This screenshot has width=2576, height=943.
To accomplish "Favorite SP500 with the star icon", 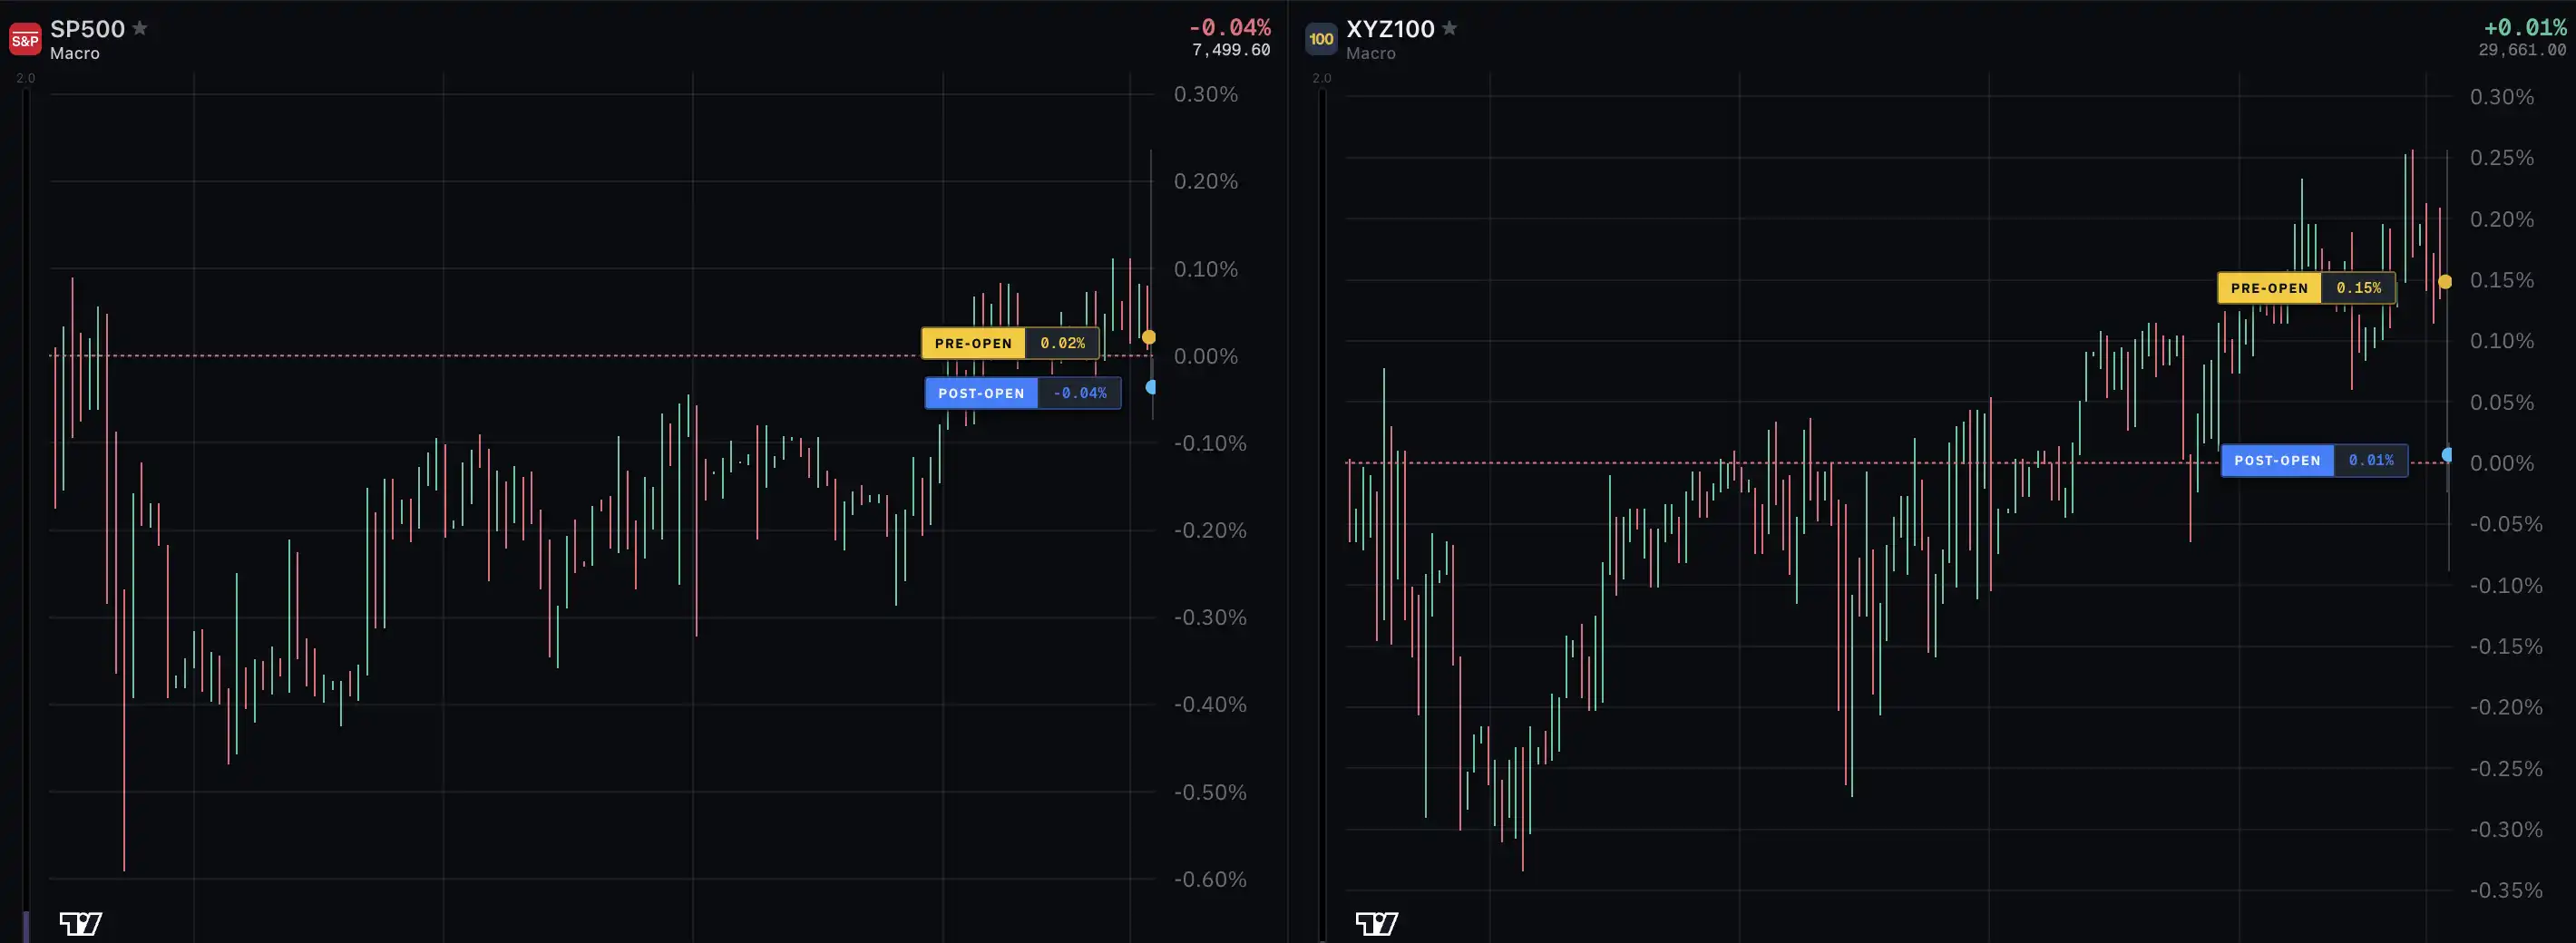I will point(140,28).
